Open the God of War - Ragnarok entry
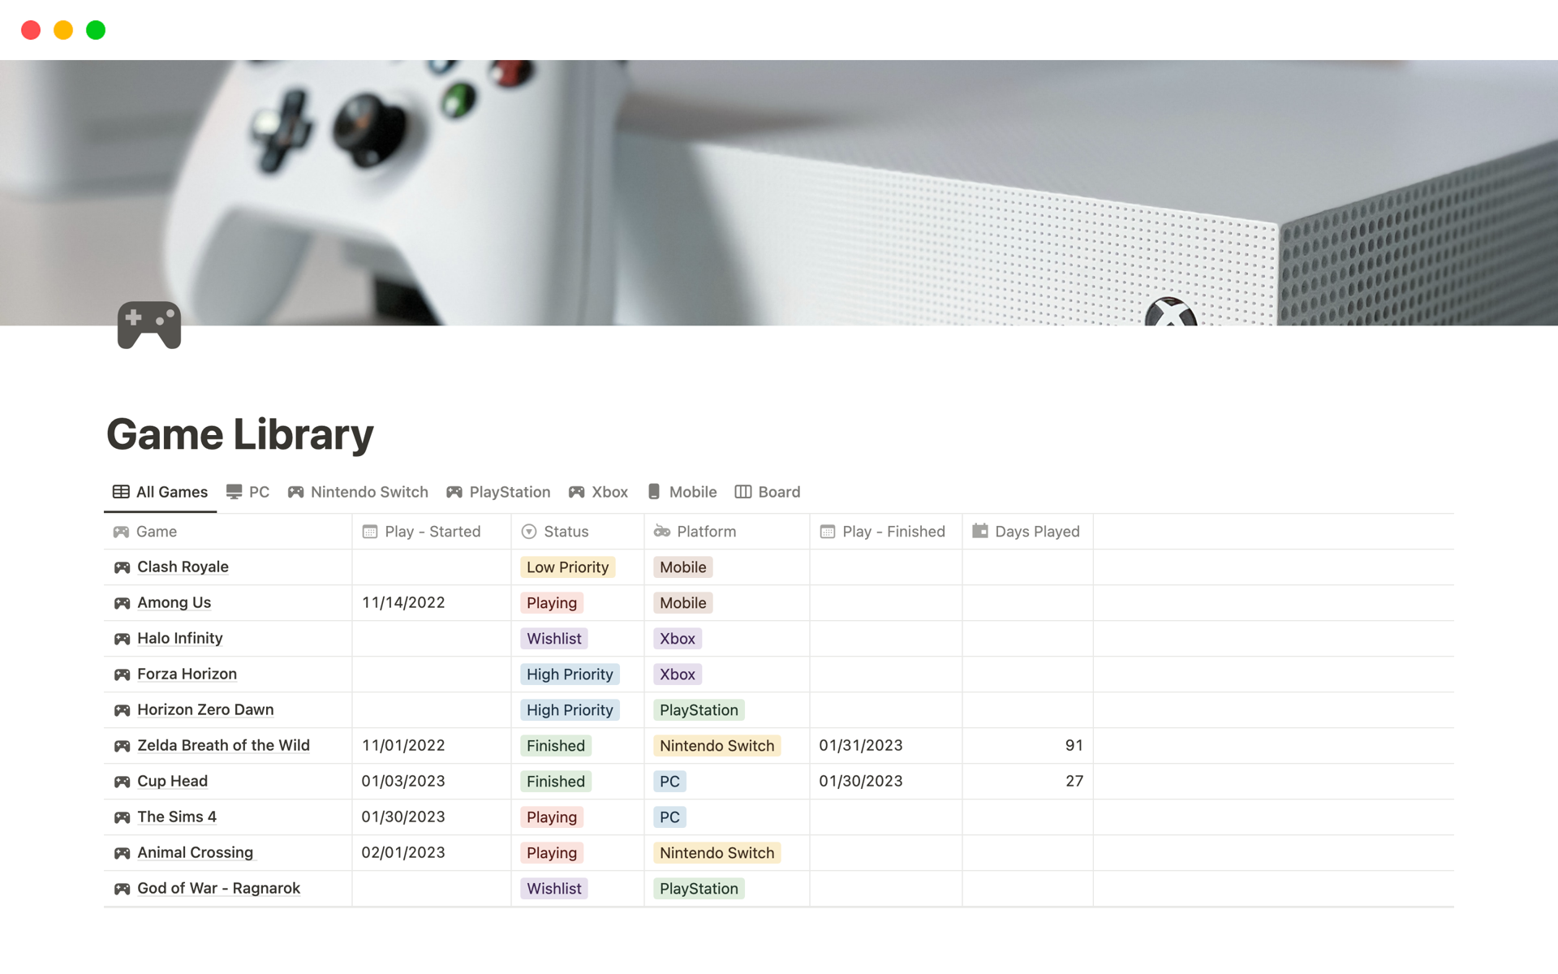This screenshot has height=974, width=1558. (x=217, y=888)
